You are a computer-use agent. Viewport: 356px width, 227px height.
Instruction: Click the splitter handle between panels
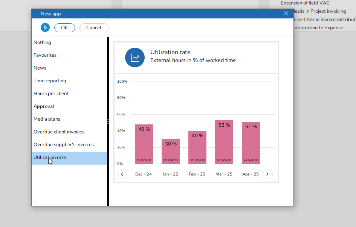[x=108, y=121]
